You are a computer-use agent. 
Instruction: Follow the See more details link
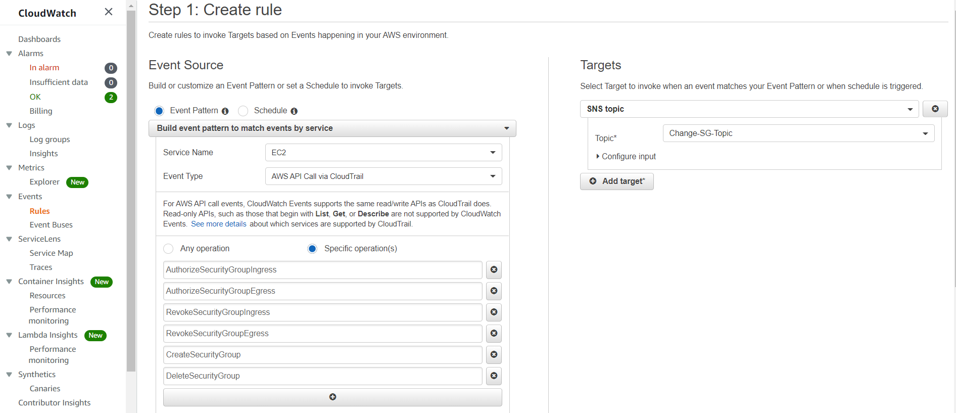tap(219, 224)
